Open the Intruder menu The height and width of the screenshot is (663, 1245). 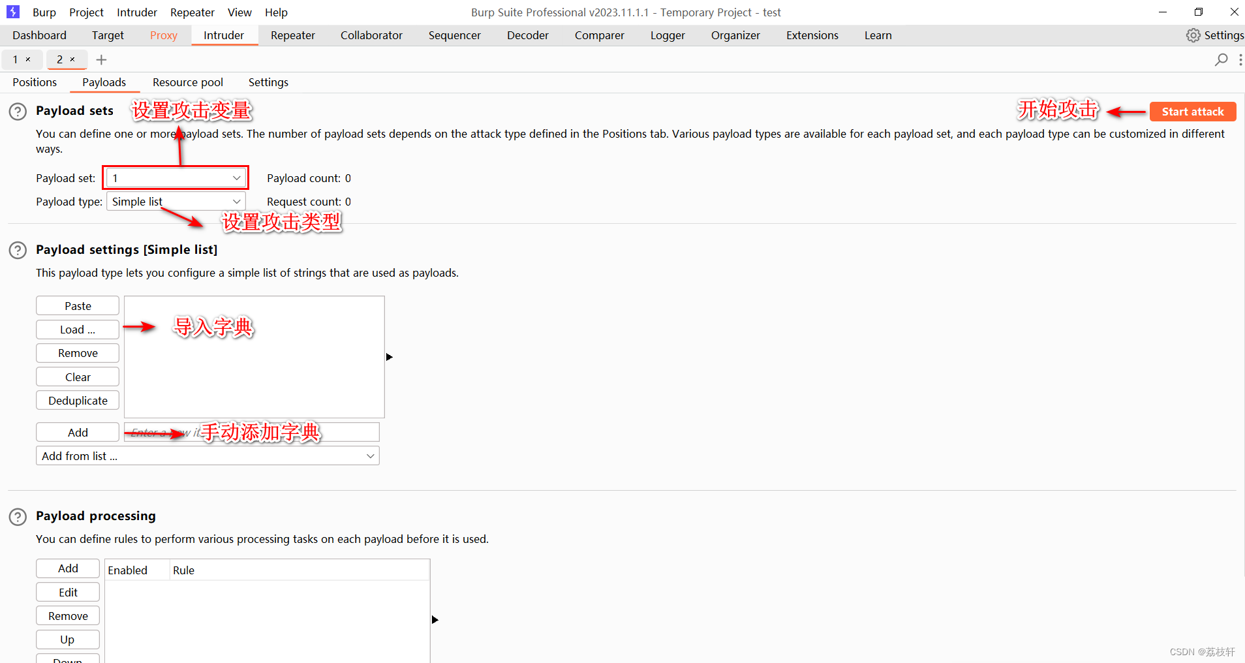137,12
